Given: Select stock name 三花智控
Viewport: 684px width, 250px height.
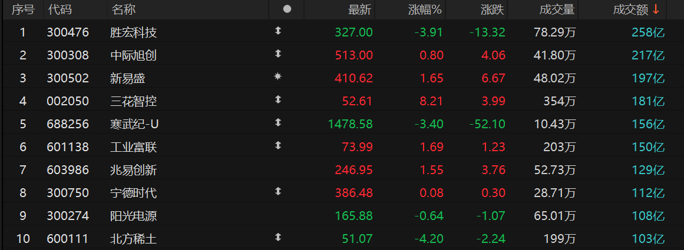Looking at the screenshot, I should click(x=134, y=102).
